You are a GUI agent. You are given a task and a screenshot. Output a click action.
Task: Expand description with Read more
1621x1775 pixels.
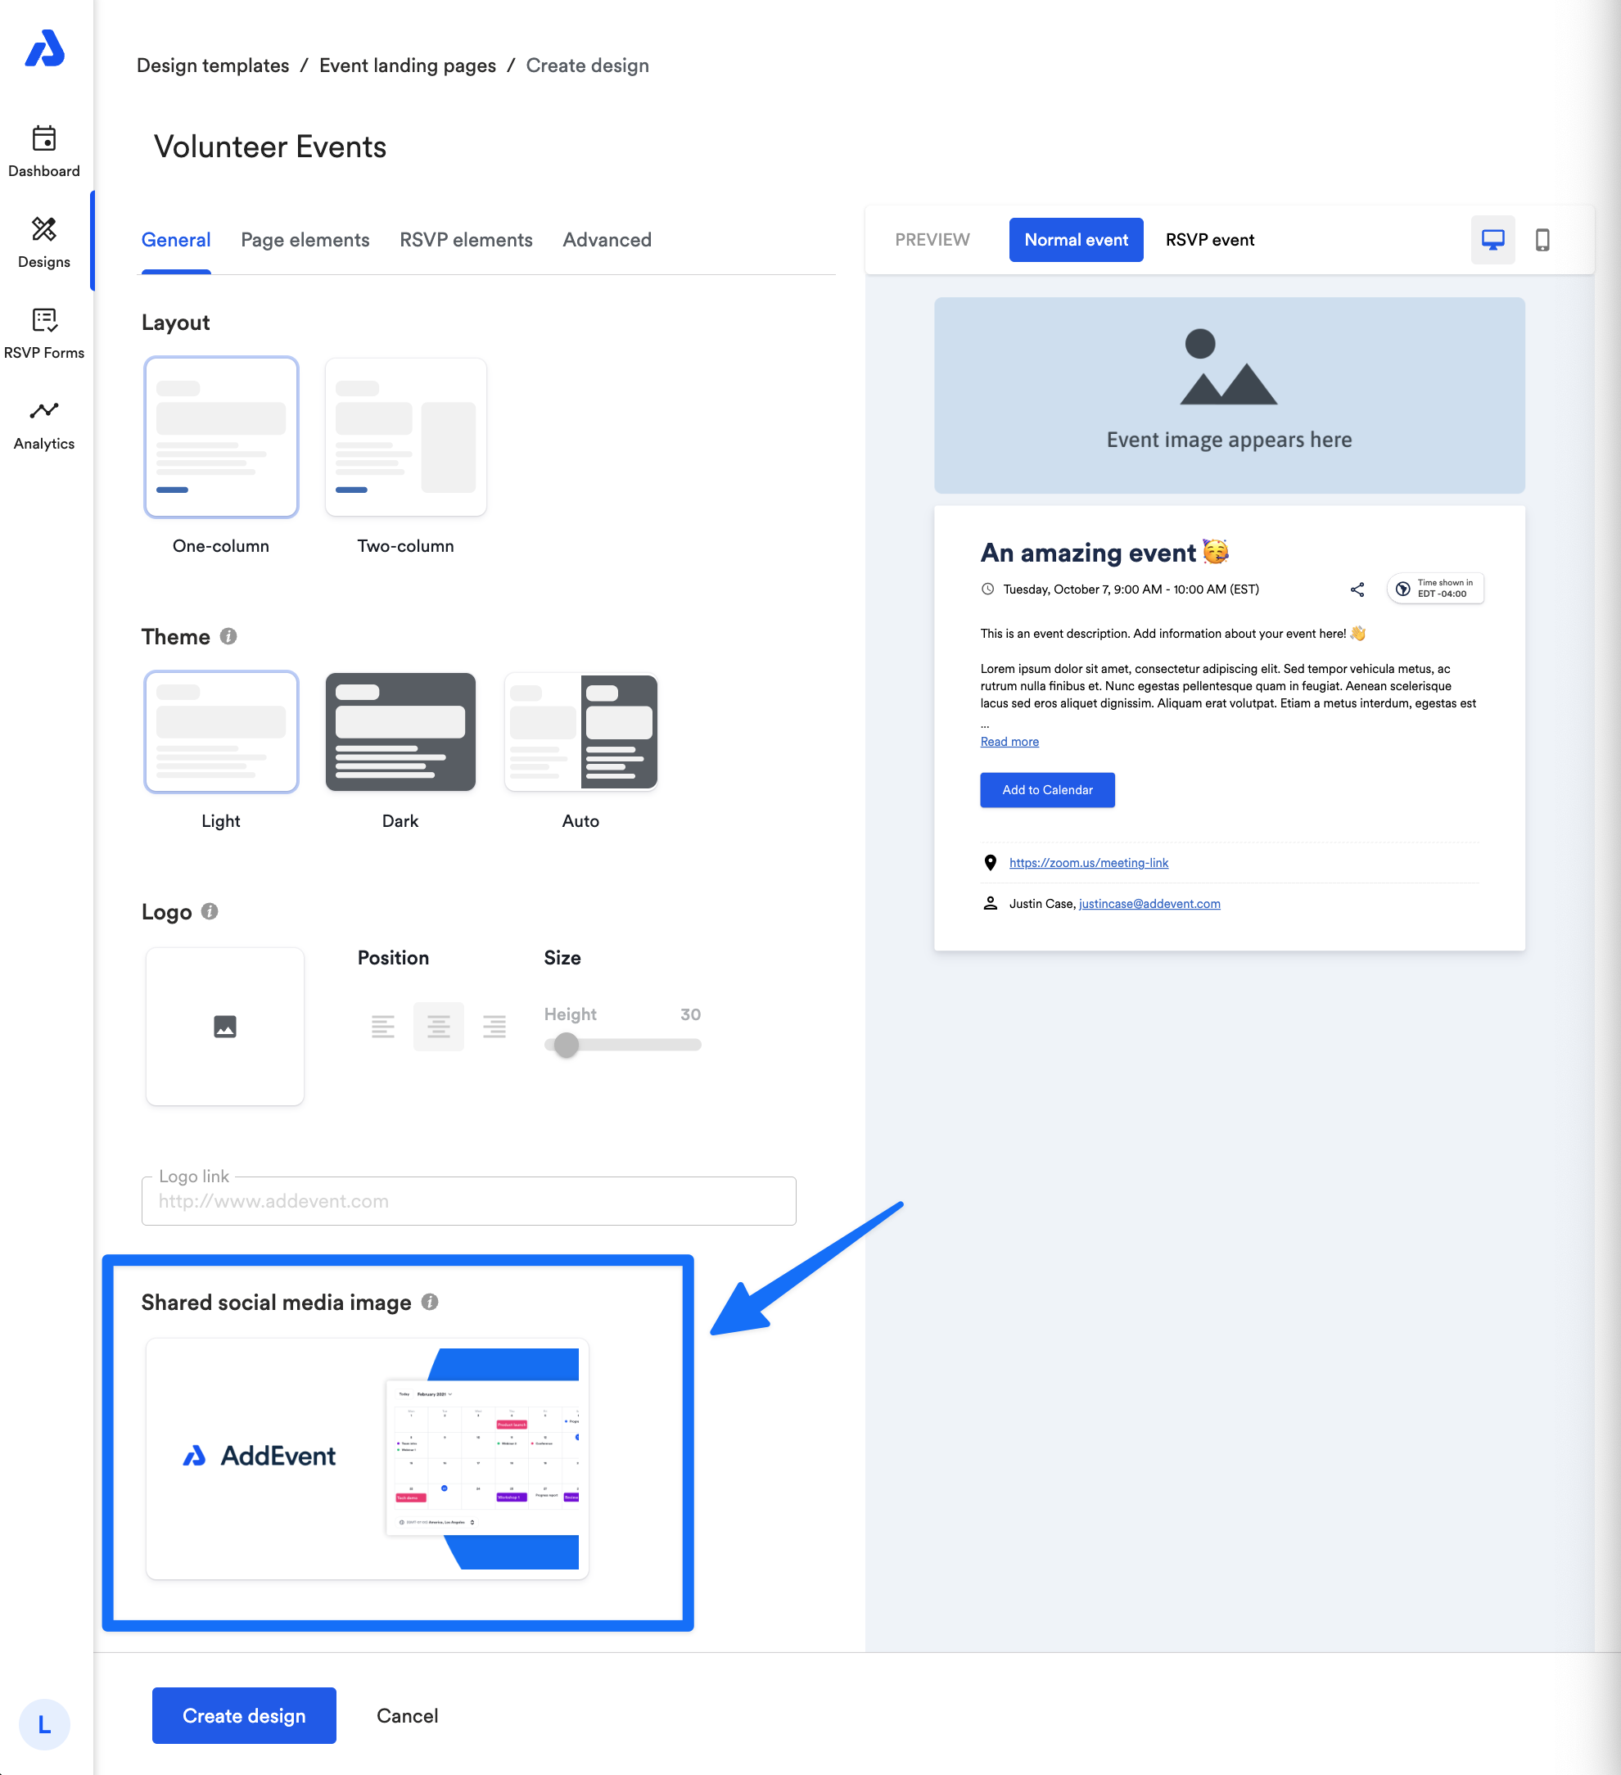[x=1009, y=741]
